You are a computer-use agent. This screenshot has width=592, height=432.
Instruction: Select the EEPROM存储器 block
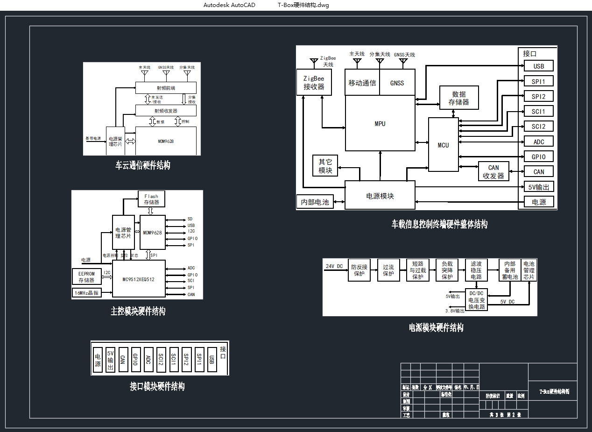[86, 276]
